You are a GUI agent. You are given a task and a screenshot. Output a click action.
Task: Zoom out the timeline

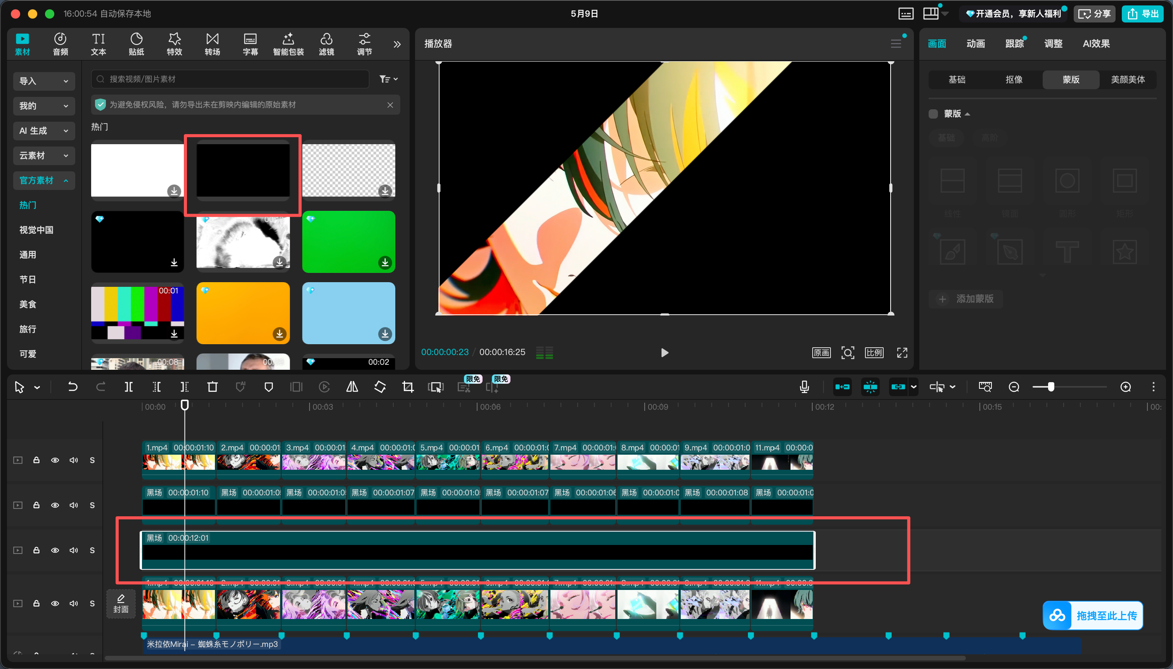[1014, 387]
